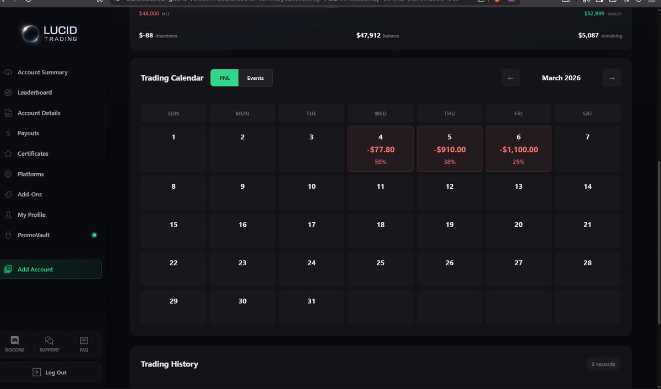The width and height of the screenshot is (661, 389).
Task: Click the Log Out arrow icon
Action: click(x=36, y=372)
